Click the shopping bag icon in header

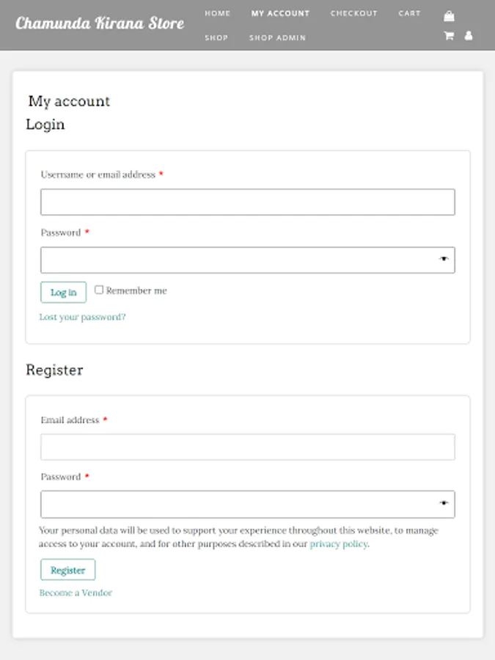coord(449,16)
